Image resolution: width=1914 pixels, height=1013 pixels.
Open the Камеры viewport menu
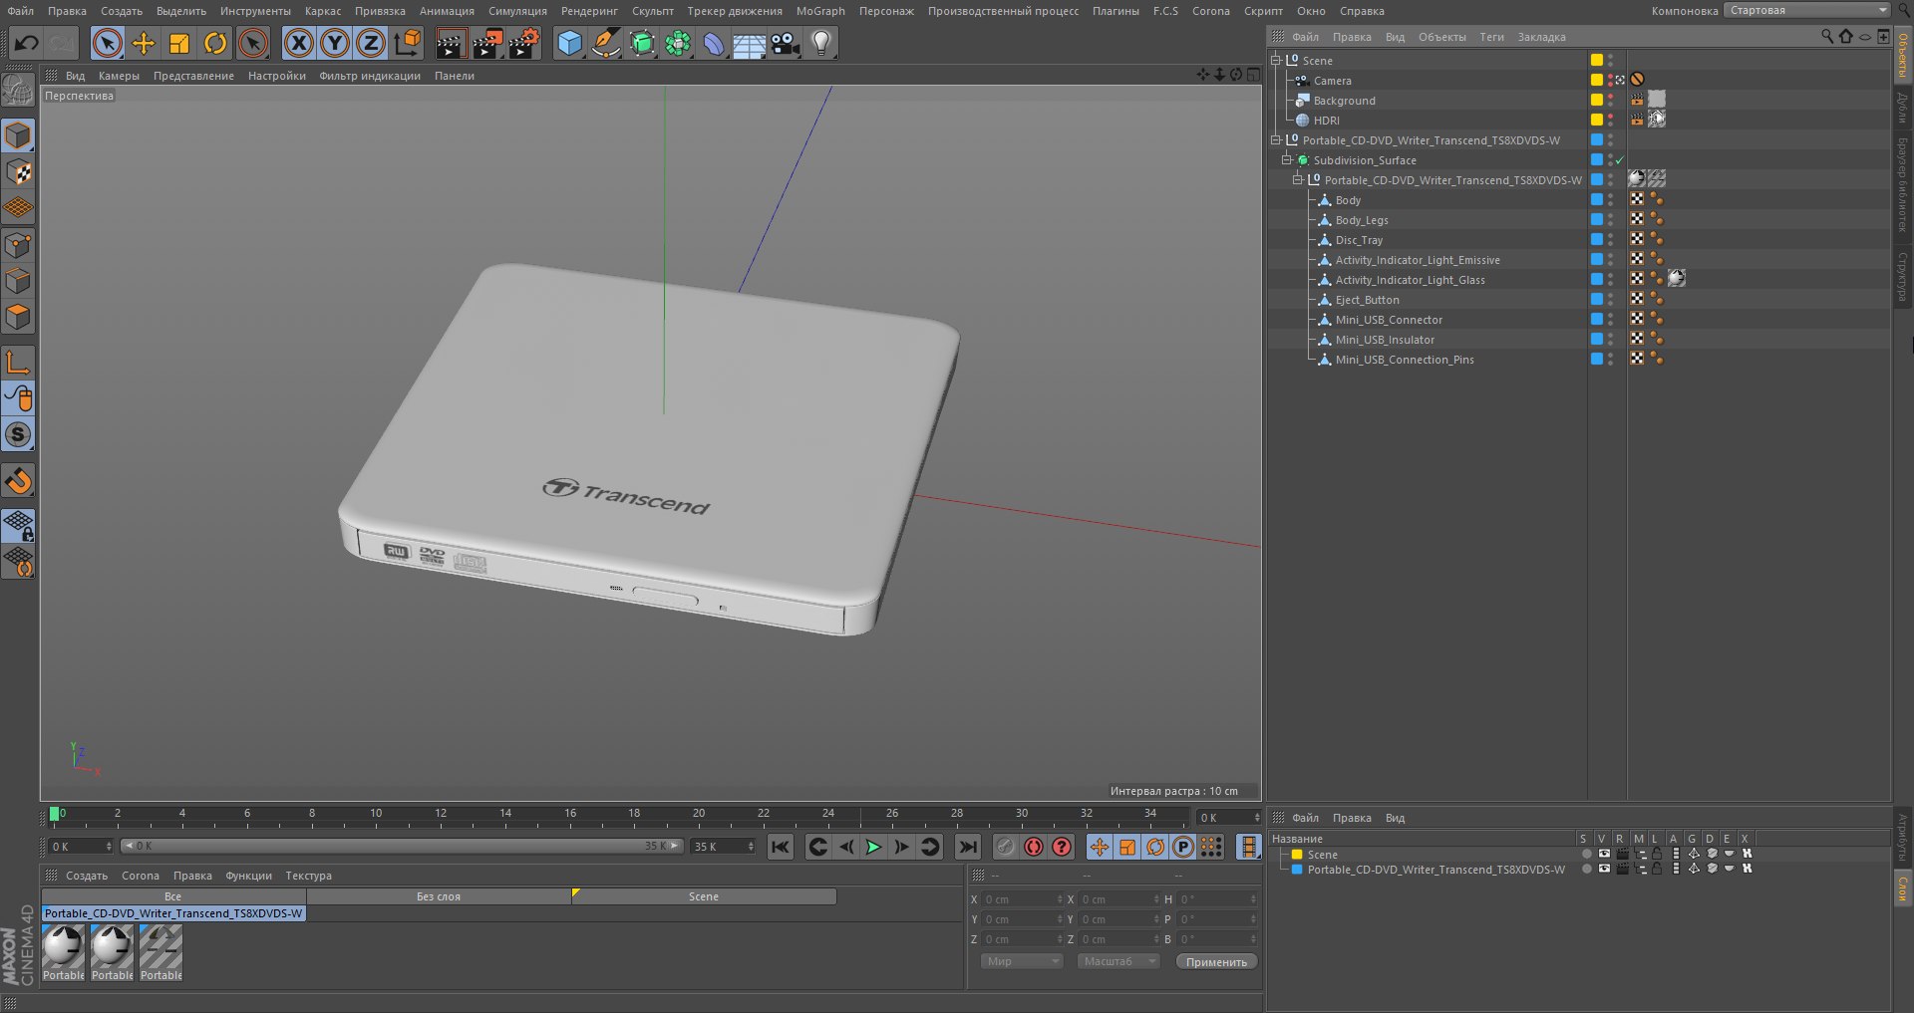(119, 76)
